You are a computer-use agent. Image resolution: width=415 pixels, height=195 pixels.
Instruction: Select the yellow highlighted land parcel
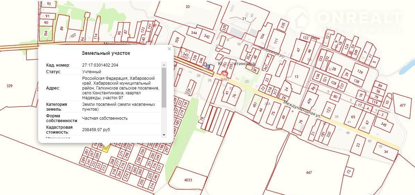pos(106,147)
